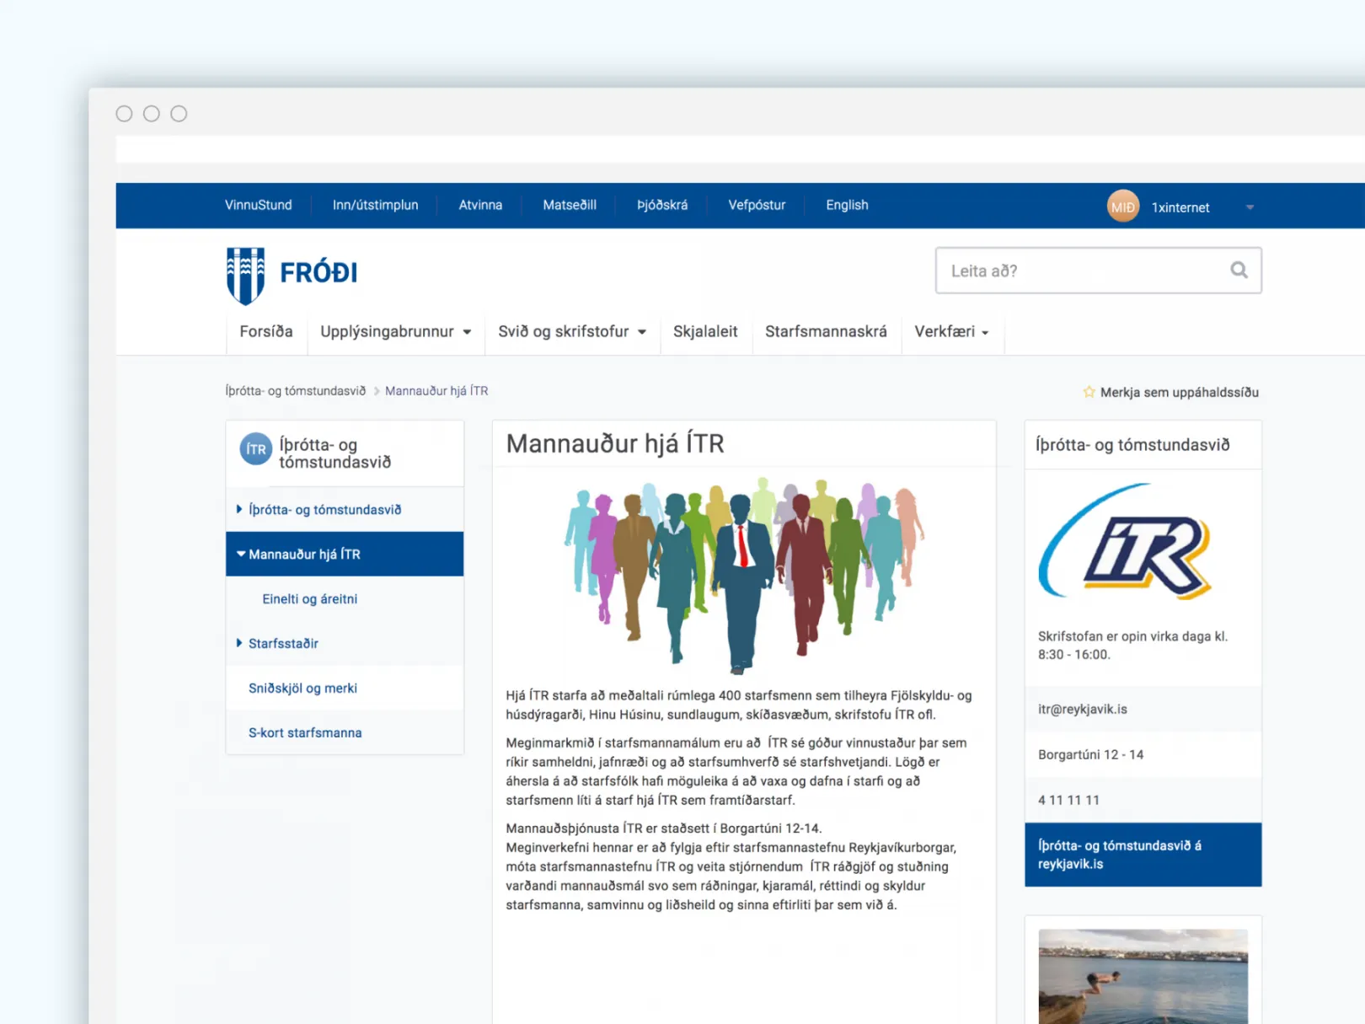Go to Starfsmannaskrá in navigation

[825, 332]
